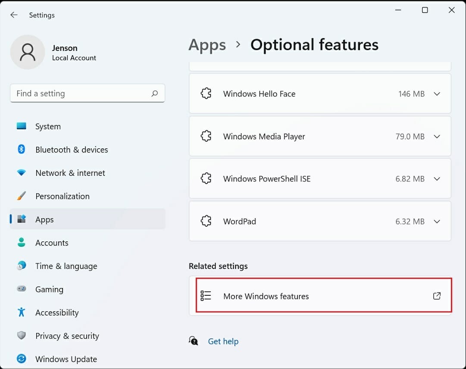Screen dimensions: 466x369
Task: Select the Gaming icon in the sidebar
Action: click(21, 289)
